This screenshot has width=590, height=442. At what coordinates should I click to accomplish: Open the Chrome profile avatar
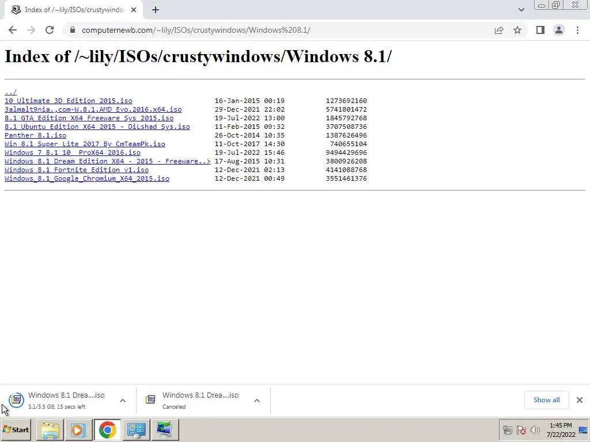click(x=559, y=30)
